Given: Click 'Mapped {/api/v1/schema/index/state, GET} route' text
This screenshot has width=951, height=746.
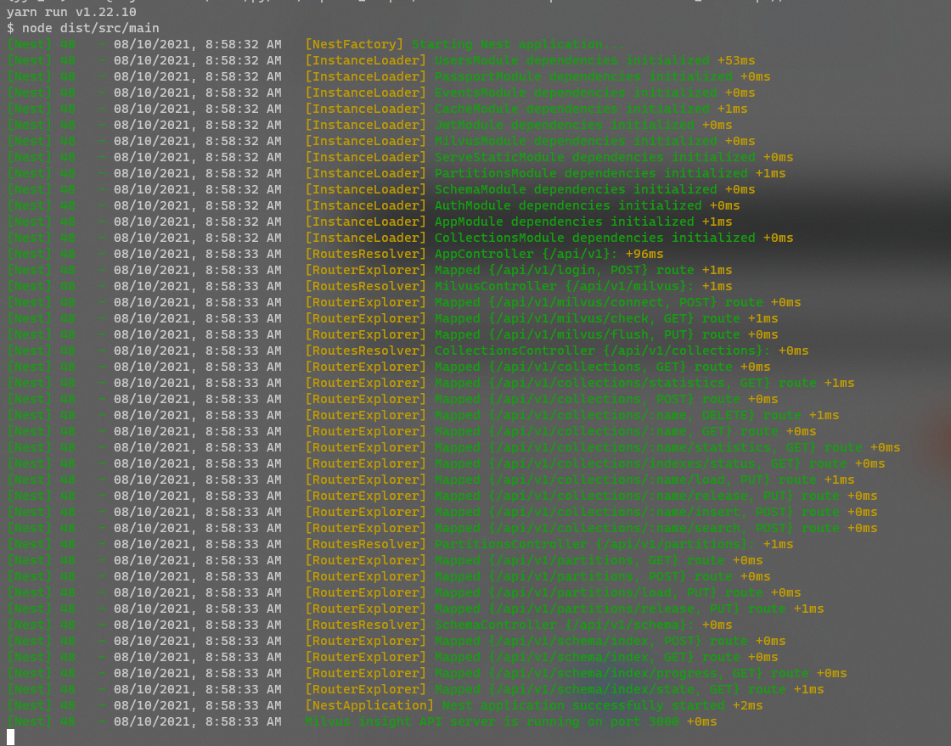Looking at the screenshot, I should click(611, 689).
